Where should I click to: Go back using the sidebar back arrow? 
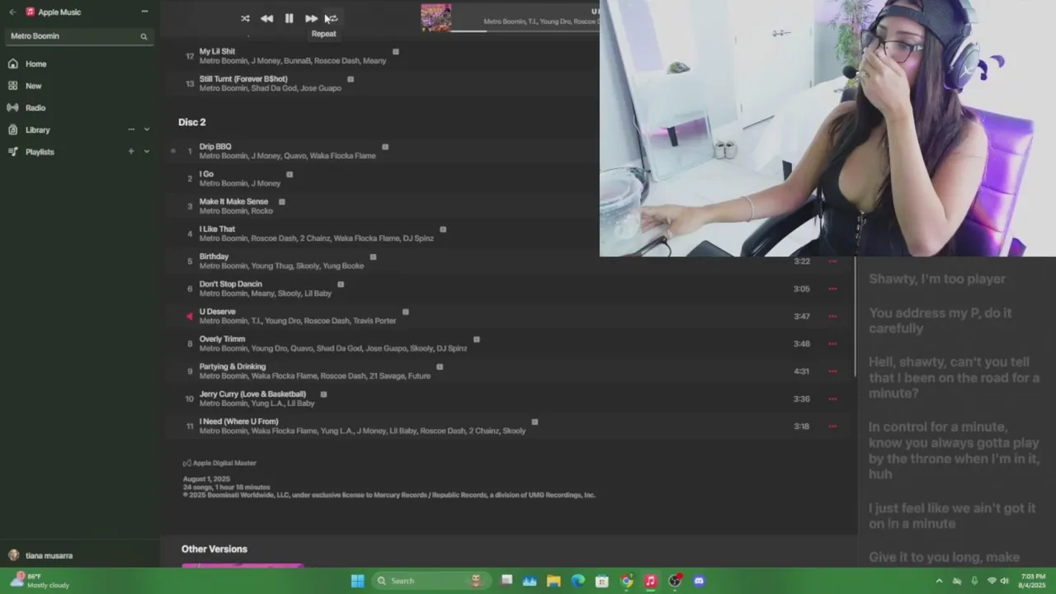12,12
